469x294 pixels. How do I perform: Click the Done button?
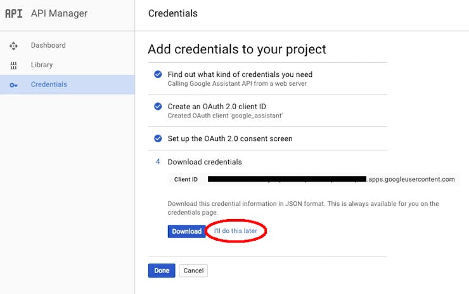click(x=162, y=271)
